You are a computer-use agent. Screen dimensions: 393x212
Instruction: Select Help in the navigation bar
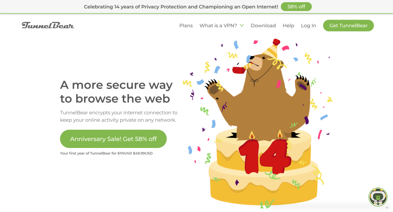[288, 26]
